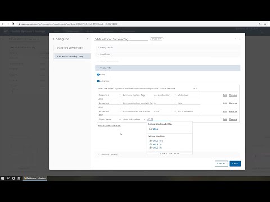The height and width of the screenshot is (202, 270).
Task: Maximize the dialog with the expand icon
Action: point(240,39)
